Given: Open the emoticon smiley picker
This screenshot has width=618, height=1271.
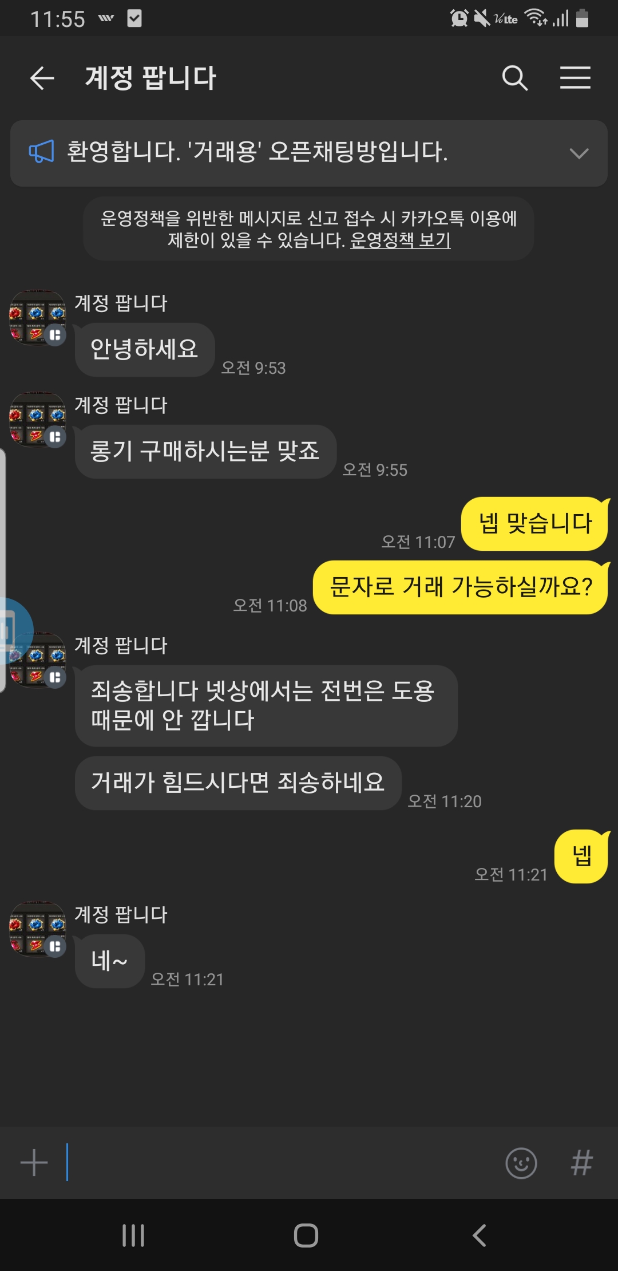Looking at the screenshot, I should (x=521, y=1163).
